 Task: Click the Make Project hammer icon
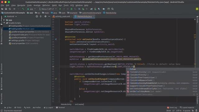23,9
